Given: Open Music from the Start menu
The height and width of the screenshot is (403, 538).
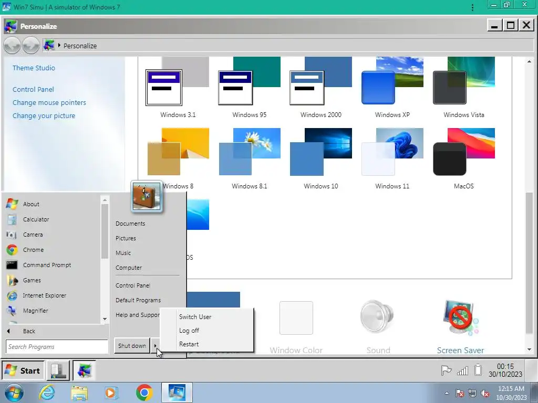Looking at the screenshot, I should (123, 253).
